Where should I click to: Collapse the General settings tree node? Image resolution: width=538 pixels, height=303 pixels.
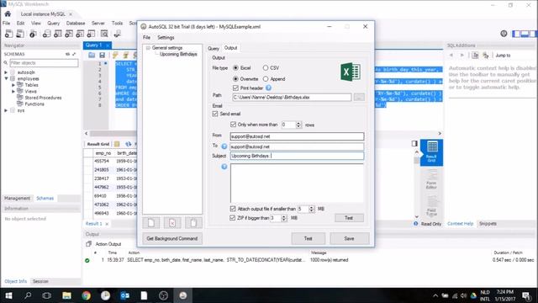[x=148, y=48]
